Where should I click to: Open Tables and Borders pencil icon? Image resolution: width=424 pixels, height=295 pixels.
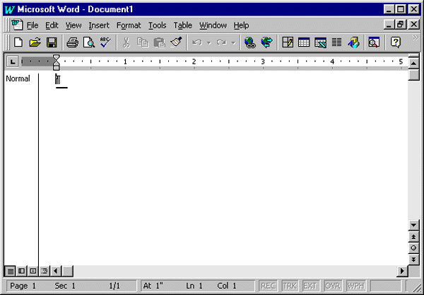(288, 42)
